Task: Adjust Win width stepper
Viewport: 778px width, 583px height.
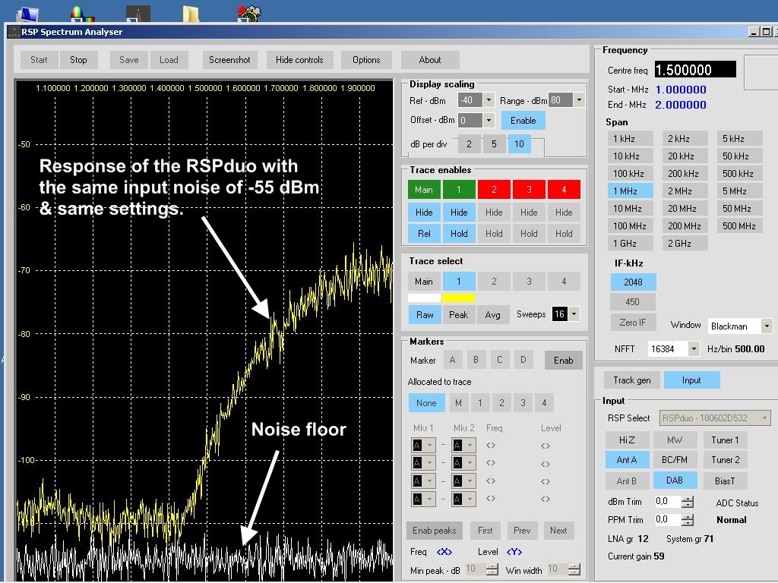Action: coord(574,569)
